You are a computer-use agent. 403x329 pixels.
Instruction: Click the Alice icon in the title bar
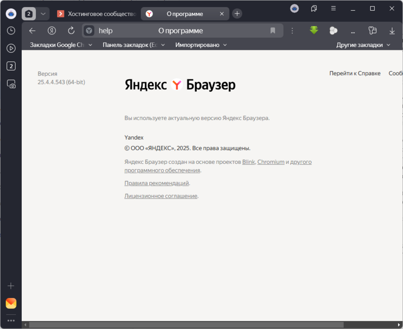pos(294,9)
